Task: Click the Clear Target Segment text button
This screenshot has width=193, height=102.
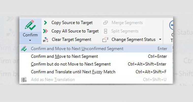Action: 72,40
